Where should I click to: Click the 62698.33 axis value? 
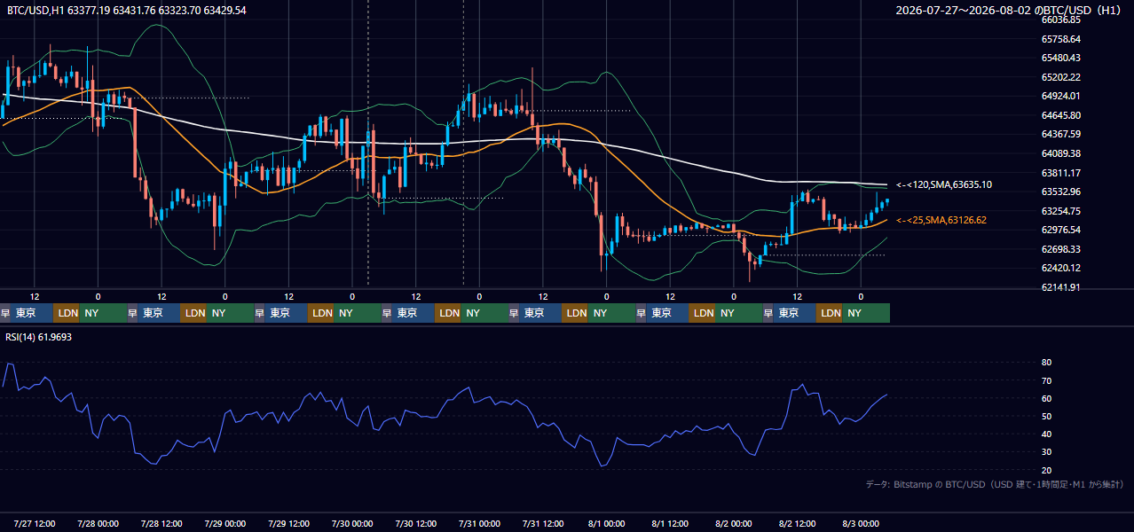click(1061, 249)
